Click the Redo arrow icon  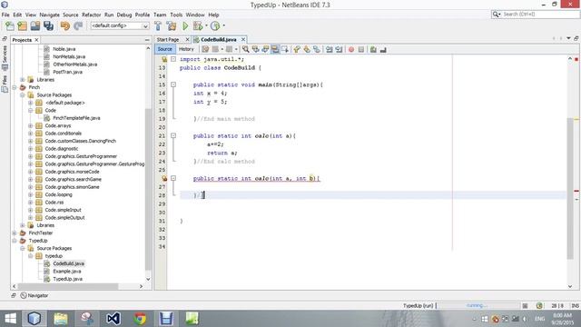pyautogui.click(x=78, y=26)
